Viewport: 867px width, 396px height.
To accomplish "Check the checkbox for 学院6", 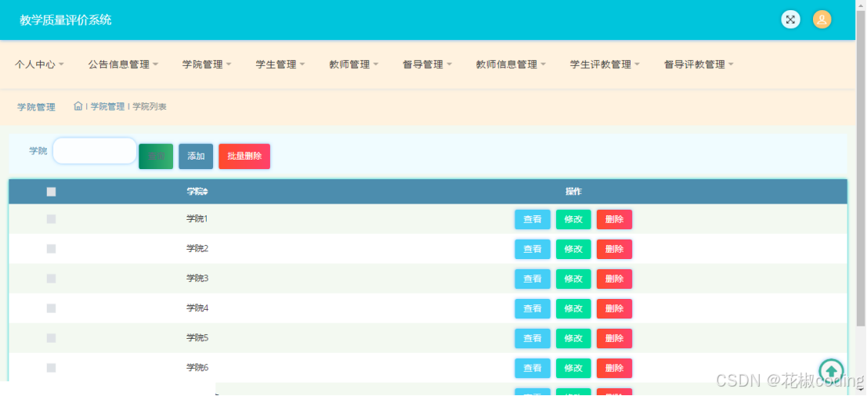I will pos(52,368).
